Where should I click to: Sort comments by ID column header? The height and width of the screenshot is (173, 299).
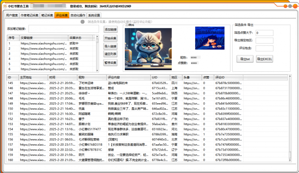(x=12, y=77)
